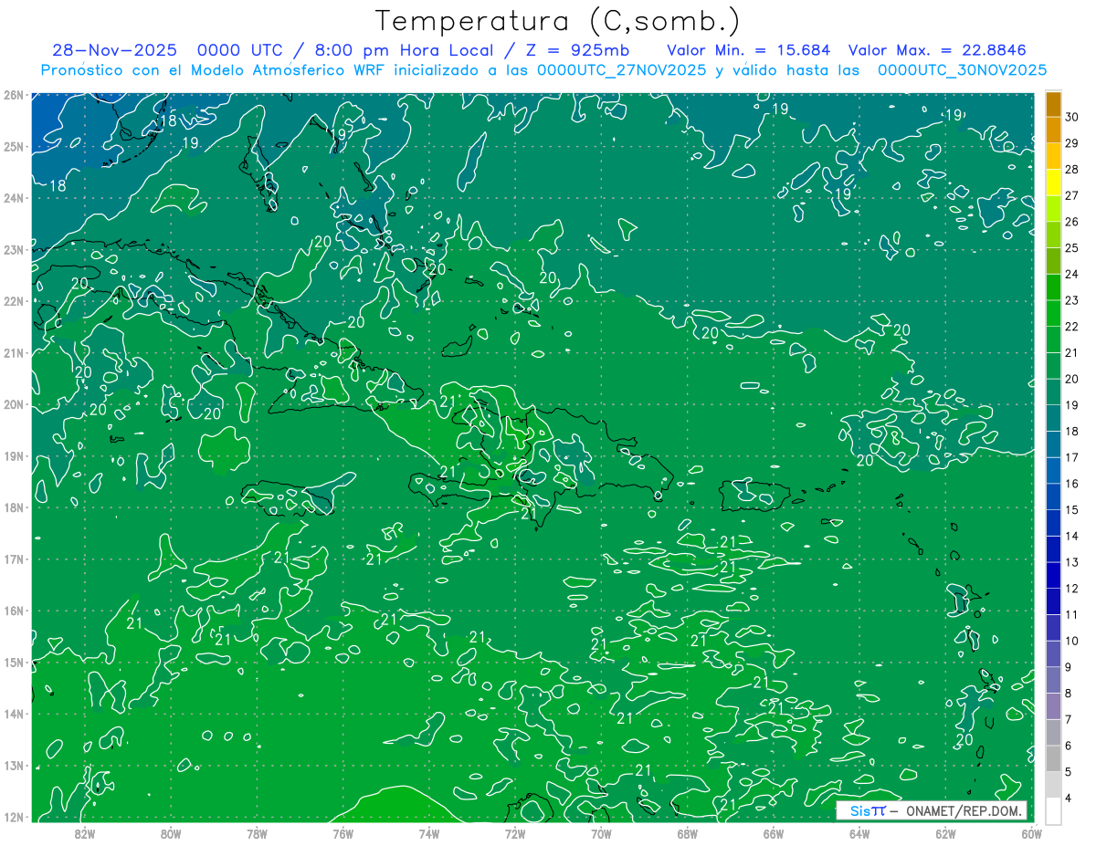Click the latitude label "21N"
Screen dimensions: 1096x846
(x=13, y=353)
